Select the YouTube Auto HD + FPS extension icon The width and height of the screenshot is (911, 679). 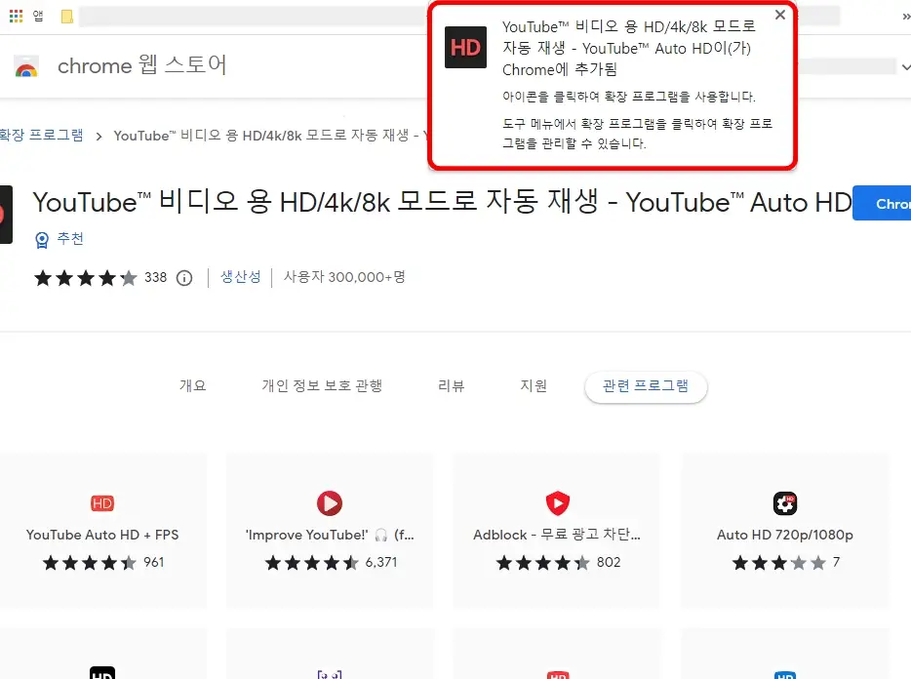[x=101, y=503]
